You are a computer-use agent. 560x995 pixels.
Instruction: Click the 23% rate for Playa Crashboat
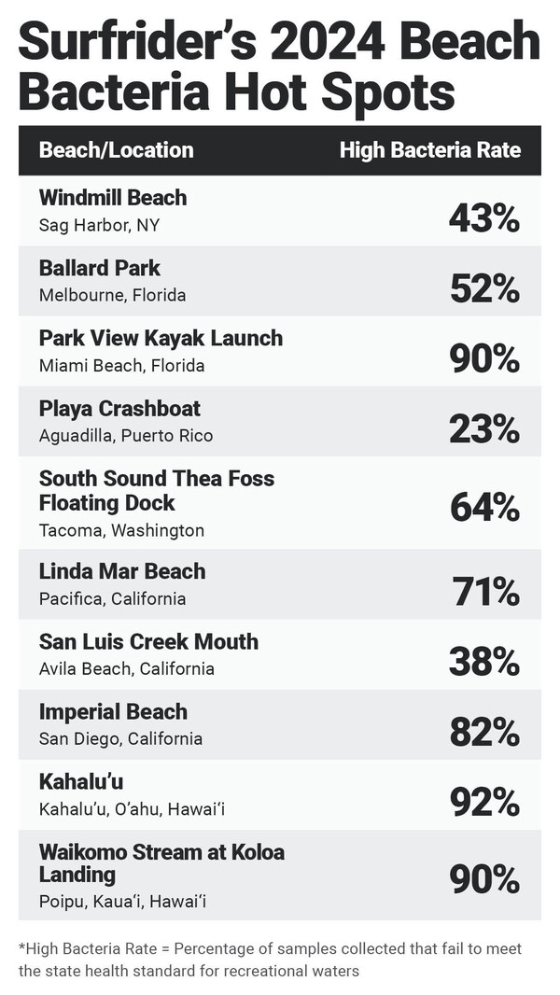point(483,429)
